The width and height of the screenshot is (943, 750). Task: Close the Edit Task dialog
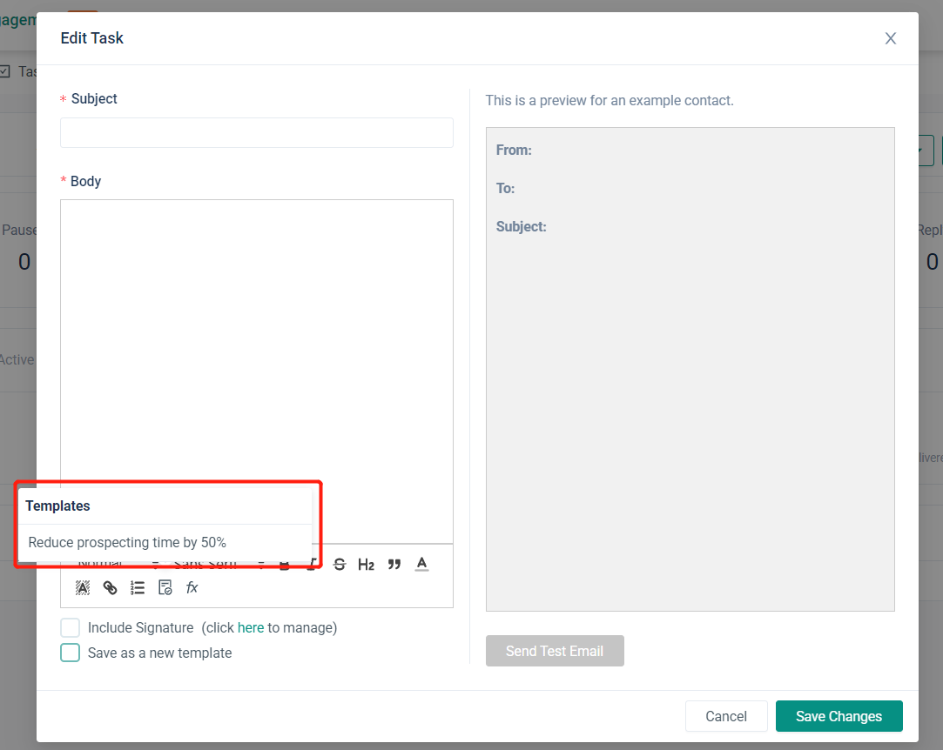click(x=890, y=38)
